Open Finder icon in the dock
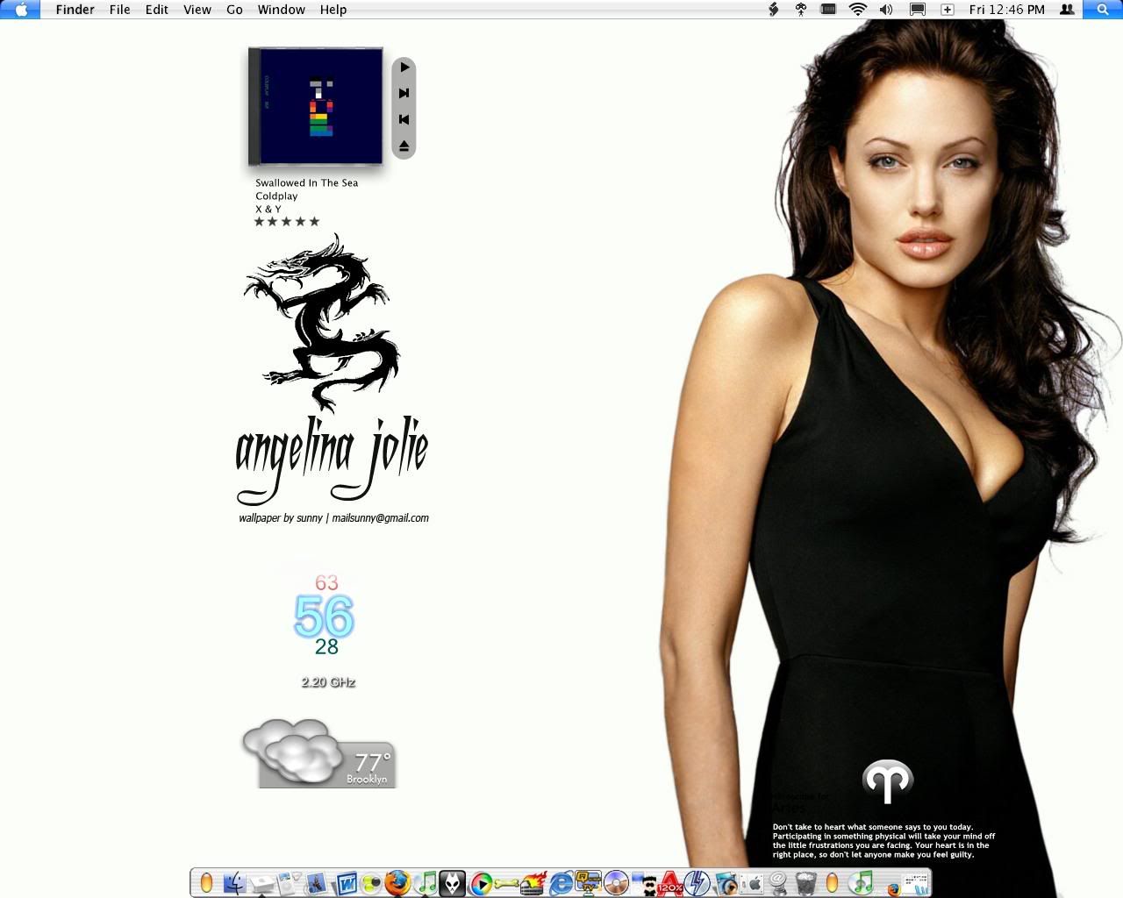1123x898 pixels. (x=234, y=882)
